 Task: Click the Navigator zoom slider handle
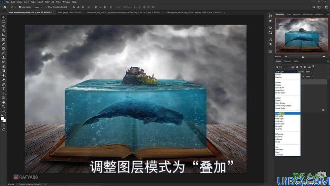click(x=303, y=57)
